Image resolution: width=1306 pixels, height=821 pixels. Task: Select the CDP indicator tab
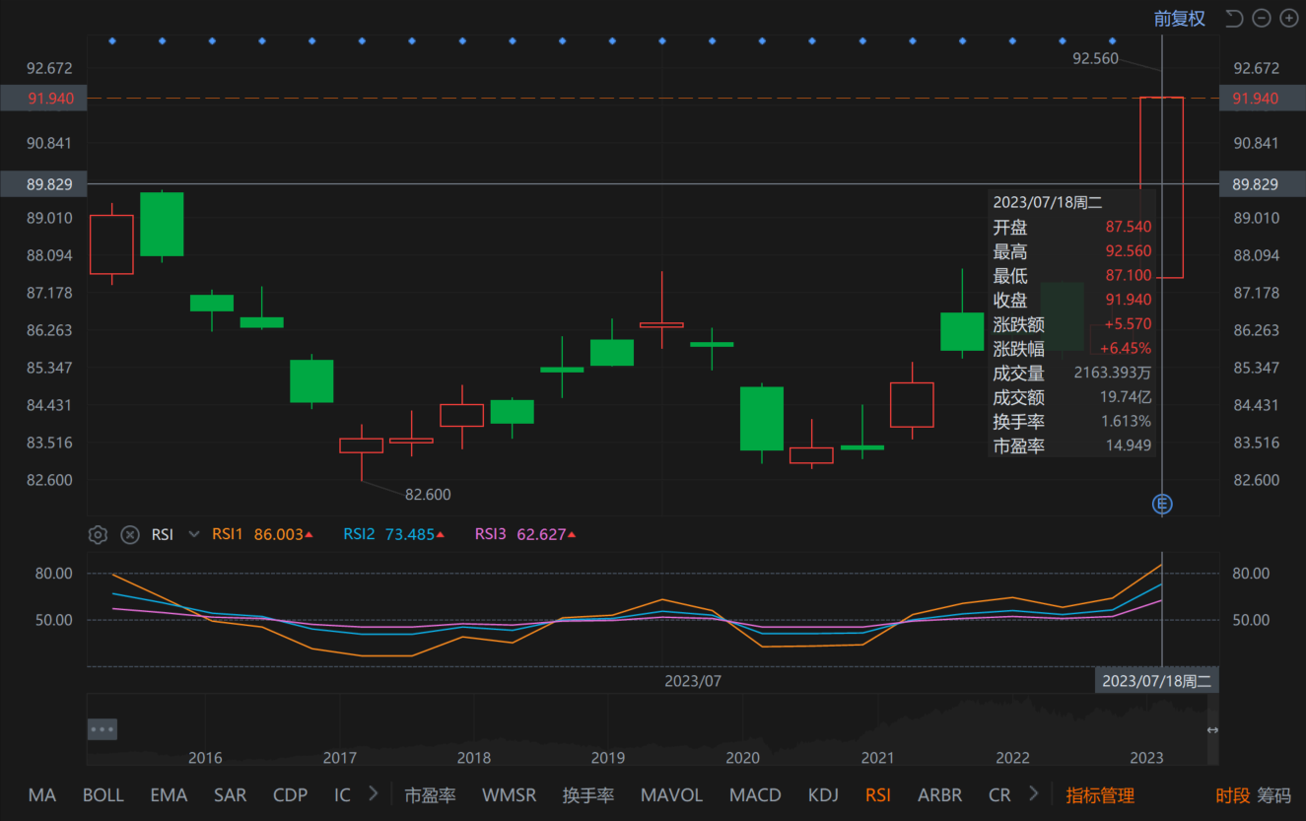tap(290, 795)
